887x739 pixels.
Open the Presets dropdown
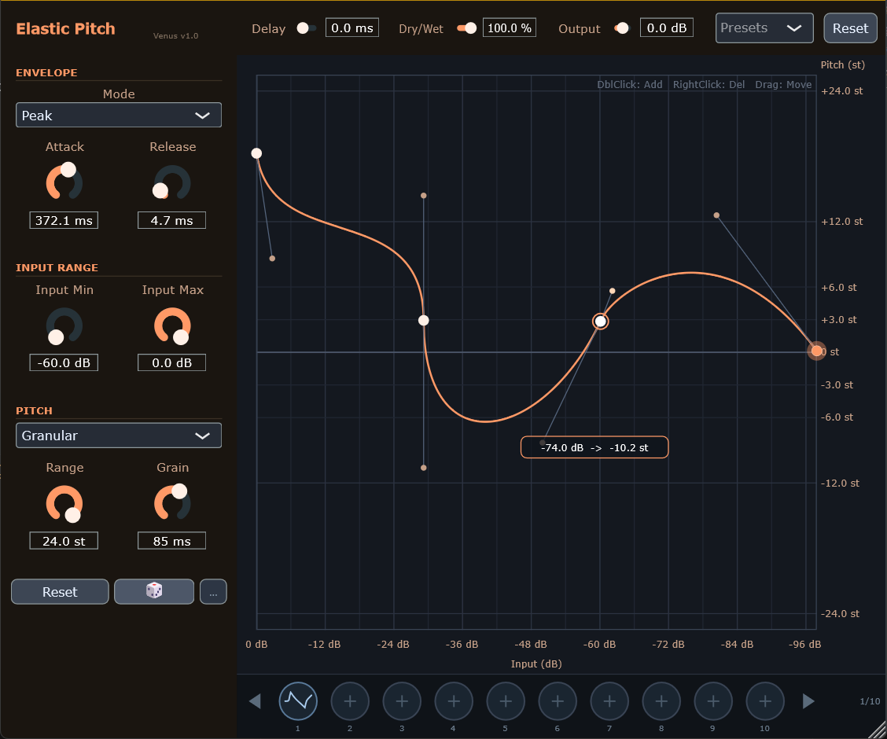[x=764, y=28]
